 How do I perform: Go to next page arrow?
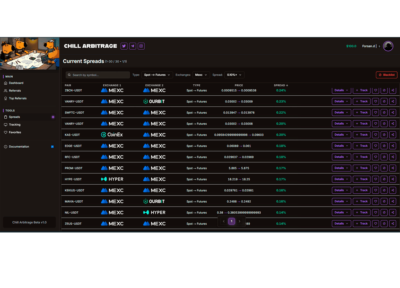tap(239, 221)
